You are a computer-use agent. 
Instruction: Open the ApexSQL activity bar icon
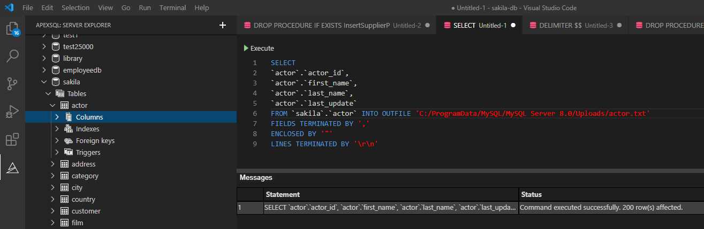point(12,168)
